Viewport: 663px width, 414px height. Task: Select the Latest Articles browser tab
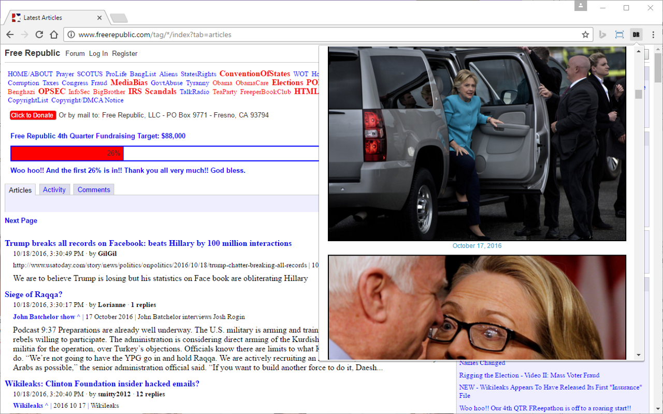pyautogui.click(x=56, y=18)
